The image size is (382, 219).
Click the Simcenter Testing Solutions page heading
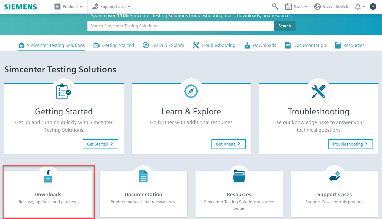[60, 70]
